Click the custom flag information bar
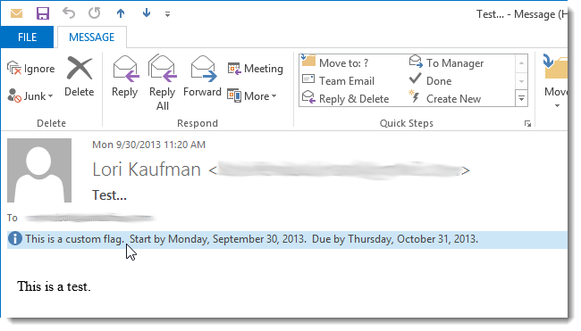 pos(287,239)
